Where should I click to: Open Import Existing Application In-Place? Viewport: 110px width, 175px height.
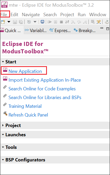[x=45, y=80]
